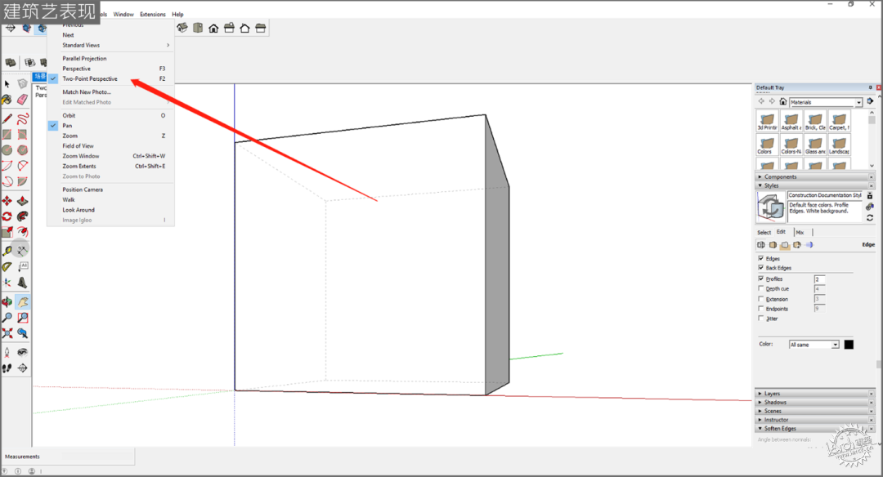The height and width of the screenshot is (477, 883).
Task: Choose the Text label tool
Action: (23, 266)
